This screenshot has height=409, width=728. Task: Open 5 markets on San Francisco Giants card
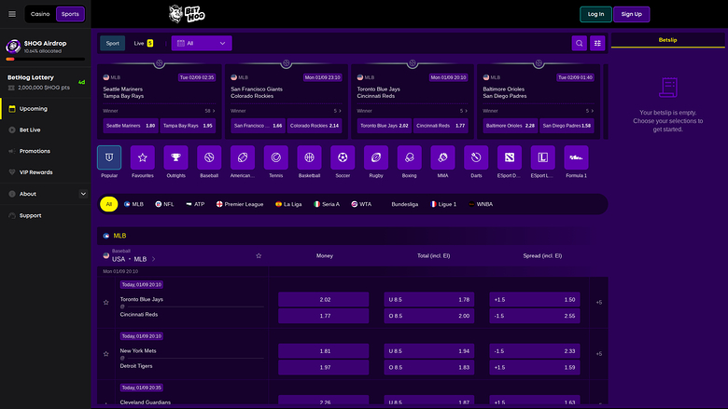point(338,111)
